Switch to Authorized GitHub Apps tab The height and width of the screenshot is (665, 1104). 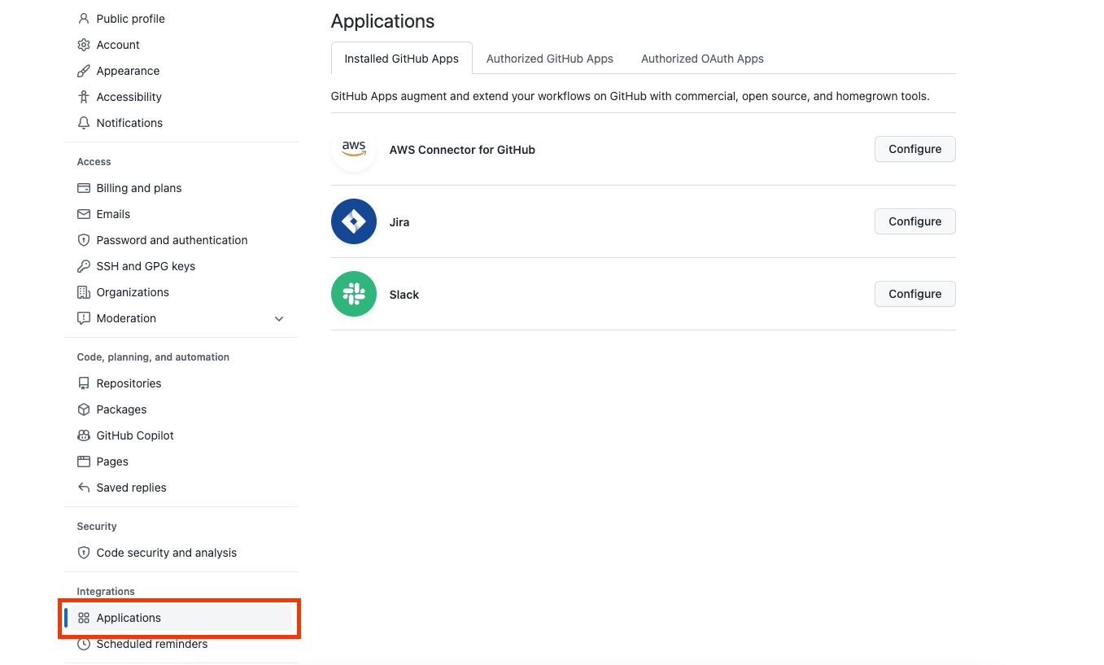[x=550, y=59]
